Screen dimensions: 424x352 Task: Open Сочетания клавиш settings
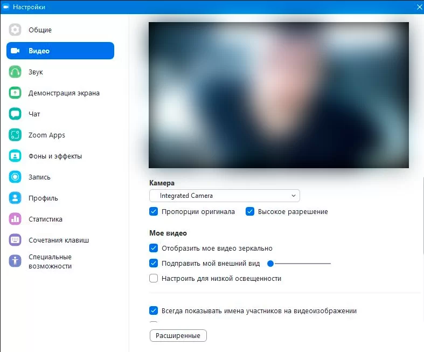(60, 240)
